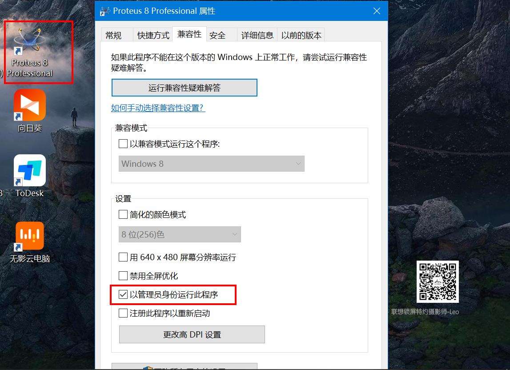510x370 pixels.
Task: Open the Windows 8 compatibility mode dropdown
Action: [211, 164]
